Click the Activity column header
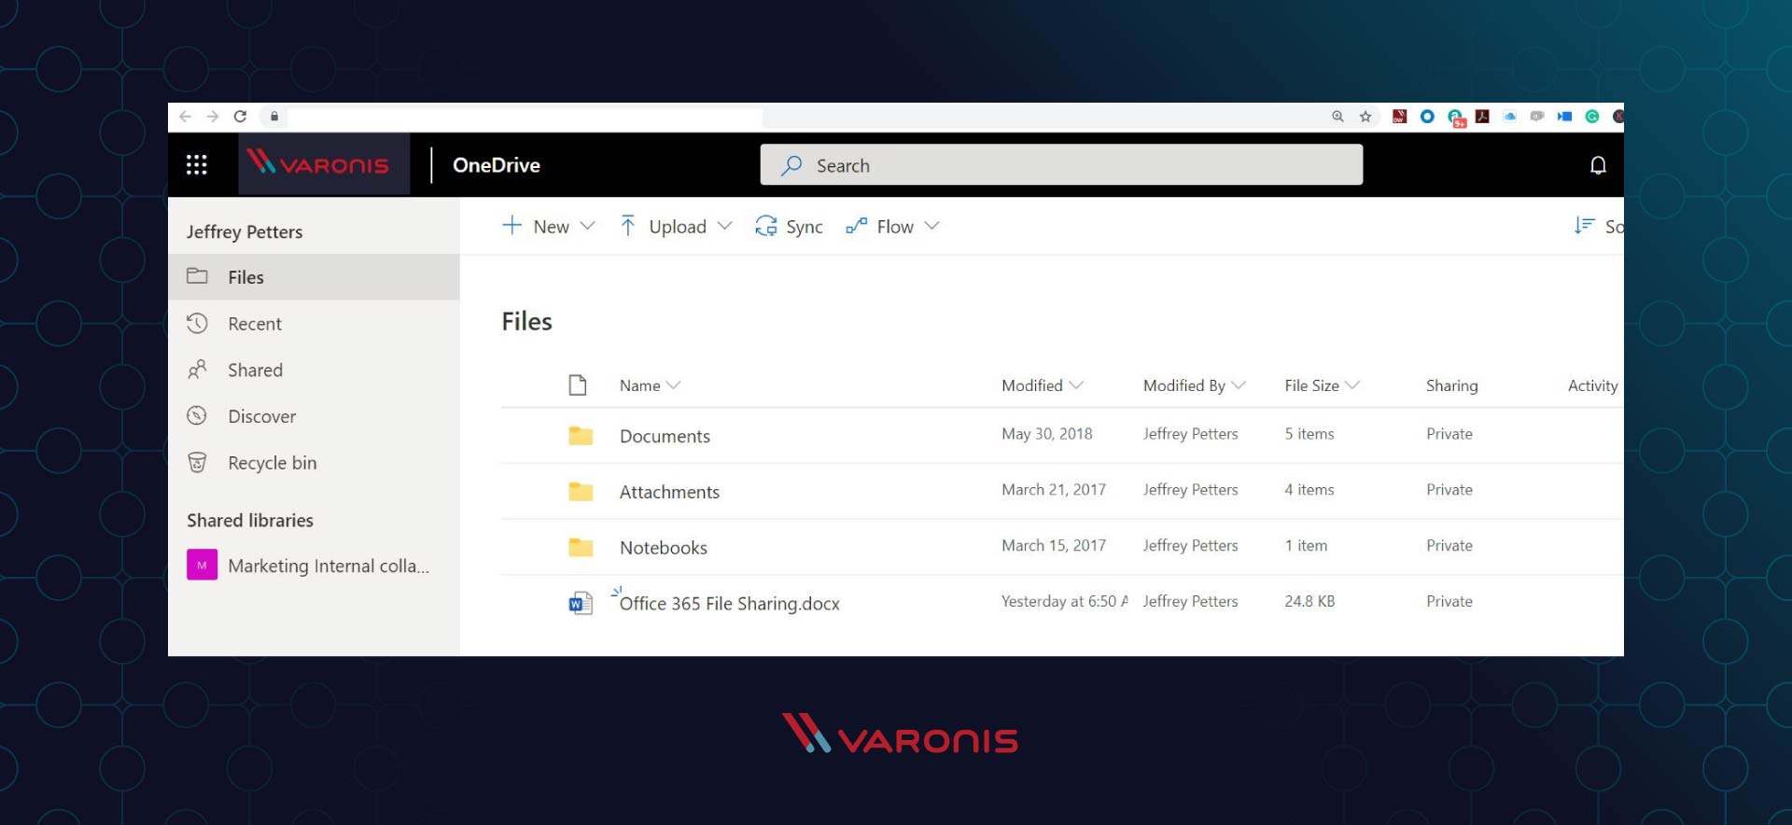 1592,385
